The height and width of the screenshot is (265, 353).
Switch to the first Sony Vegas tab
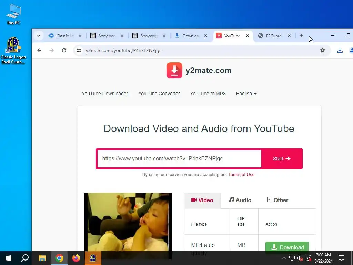pos(103,36)
